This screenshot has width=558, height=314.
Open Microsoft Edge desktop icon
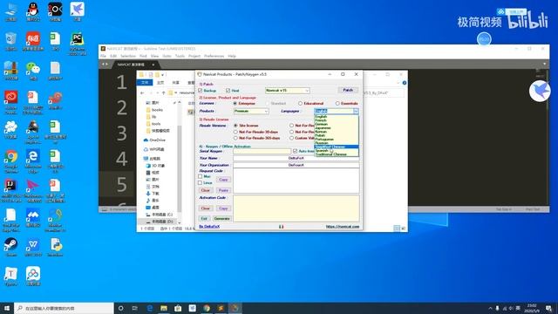click(x=33, y=161)
